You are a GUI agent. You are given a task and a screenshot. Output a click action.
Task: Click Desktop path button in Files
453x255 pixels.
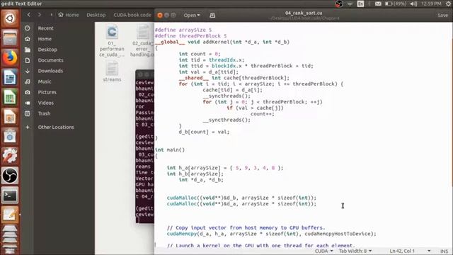[96, 15]
